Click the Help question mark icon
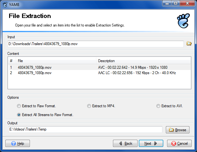This screenshot has width=197, height=152. point(14,143)
